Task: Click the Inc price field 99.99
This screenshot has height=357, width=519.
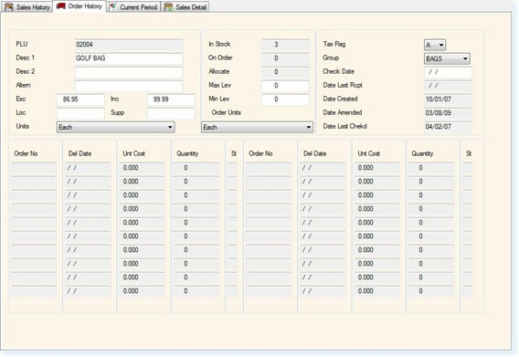Action: pyautogui.click(x=171, y=100)
